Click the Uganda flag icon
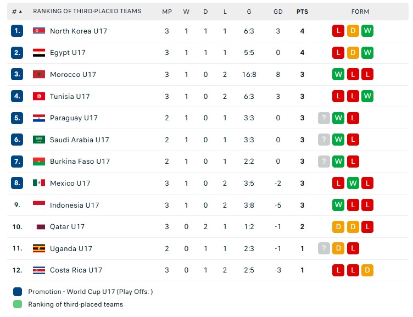 pyautogui.click(x=38, y=248)
